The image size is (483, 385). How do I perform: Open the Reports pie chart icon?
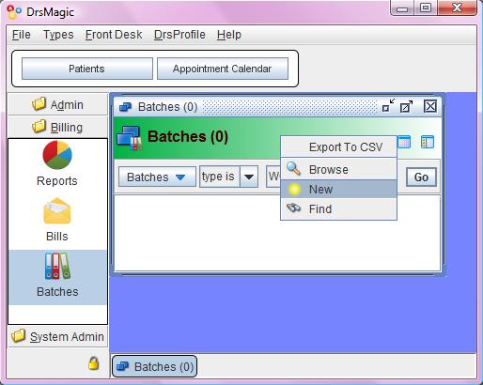point(57,155)
